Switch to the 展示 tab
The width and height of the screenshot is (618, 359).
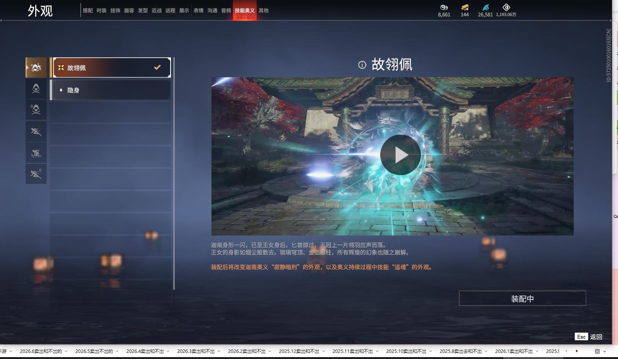(184, 10)
